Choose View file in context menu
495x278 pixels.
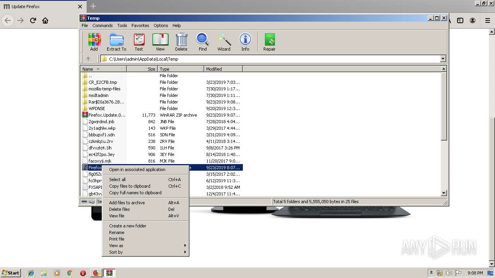145,216
